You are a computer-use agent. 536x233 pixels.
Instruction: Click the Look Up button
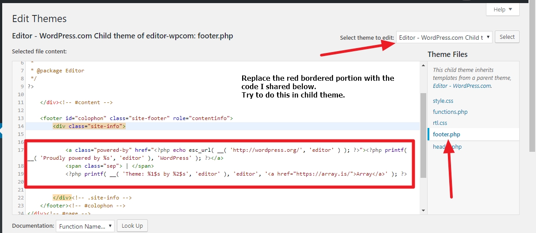point(132,225)
